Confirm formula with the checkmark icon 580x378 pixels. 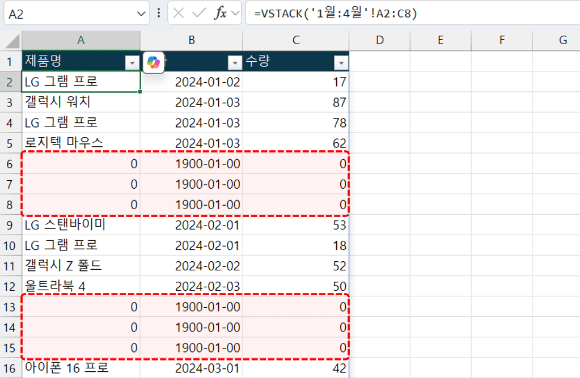pyautogui.click(x=199, y=13)
